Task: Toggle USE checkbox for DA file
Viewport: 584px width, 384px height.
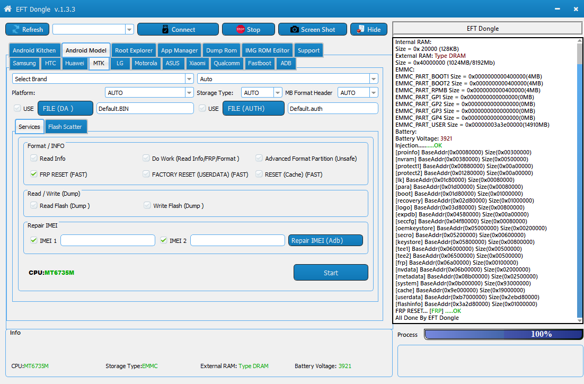Action: tap(17, 109)
